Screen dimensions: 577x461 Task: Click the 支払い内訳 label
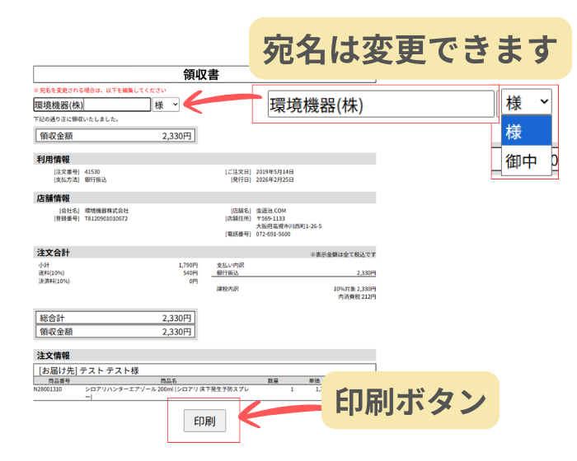(230, 265)
